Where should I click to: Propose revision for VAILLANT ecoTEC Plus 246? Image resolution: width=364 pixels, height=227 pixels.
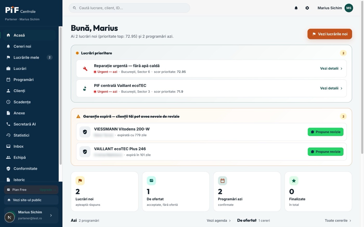tap(326, 152)
